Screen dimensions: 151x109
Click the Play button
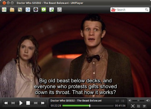click(x=21, y=103)
